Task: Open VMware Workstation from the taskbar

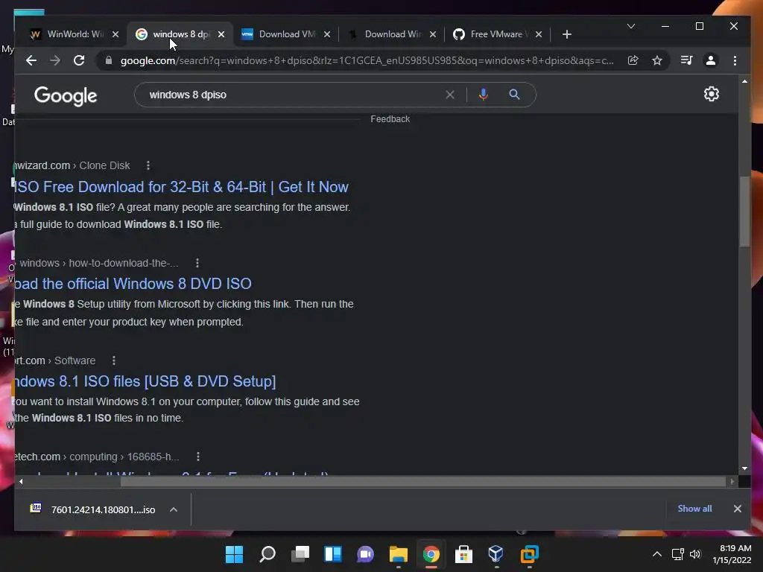Action: 529,554
